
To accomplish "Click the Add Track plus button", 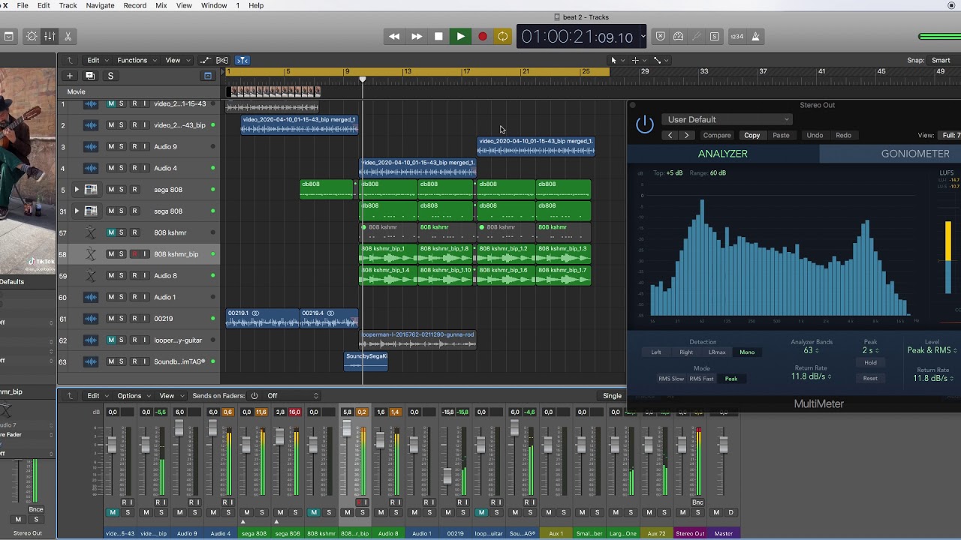I will [69, 76].
